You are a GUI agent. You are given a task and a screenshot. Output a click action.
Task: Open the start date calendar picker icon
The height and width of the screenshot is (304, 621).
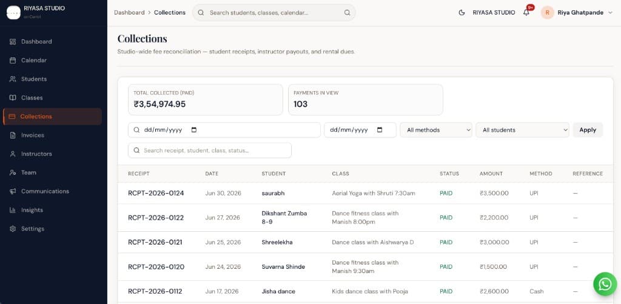[193, 130]
